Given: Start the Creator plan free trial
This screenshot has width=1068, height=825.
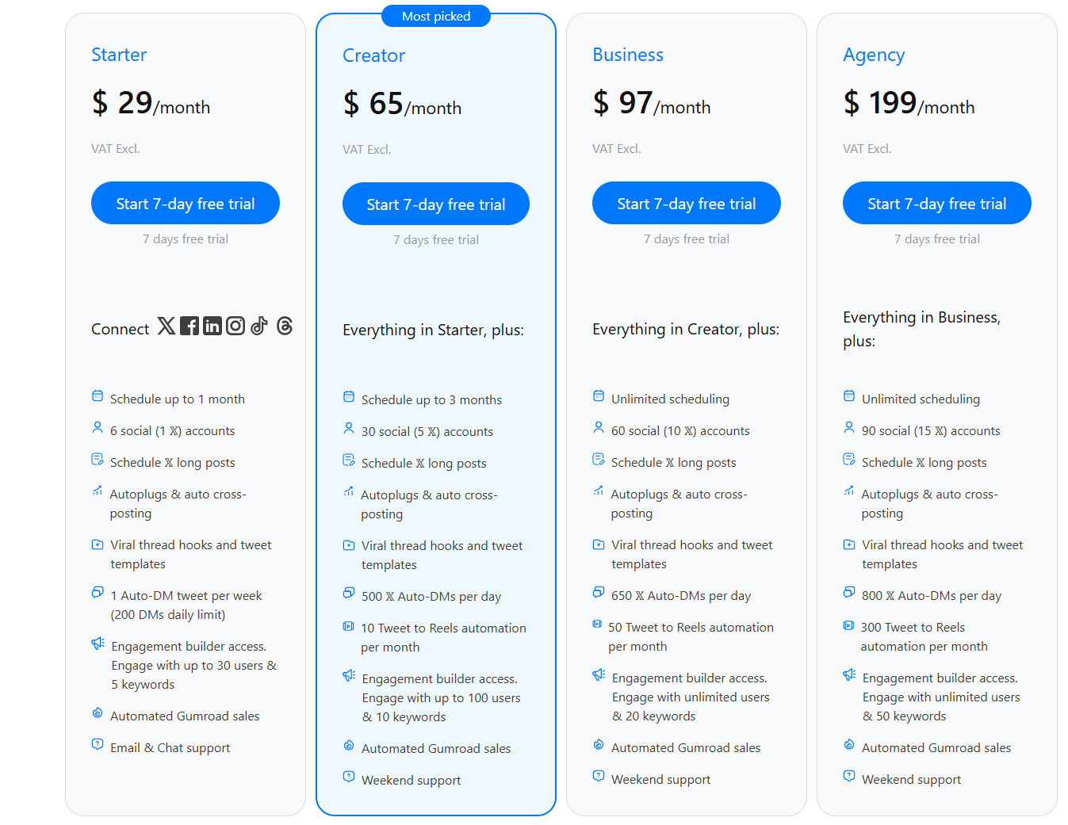Looking at the screenshot, I should coord(435,204).
